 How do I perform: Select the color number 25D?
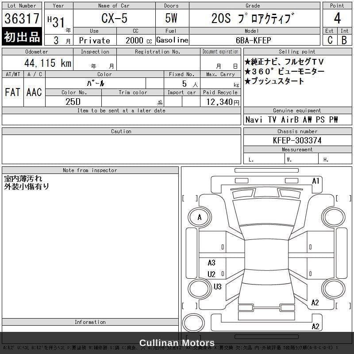(73, 102)
